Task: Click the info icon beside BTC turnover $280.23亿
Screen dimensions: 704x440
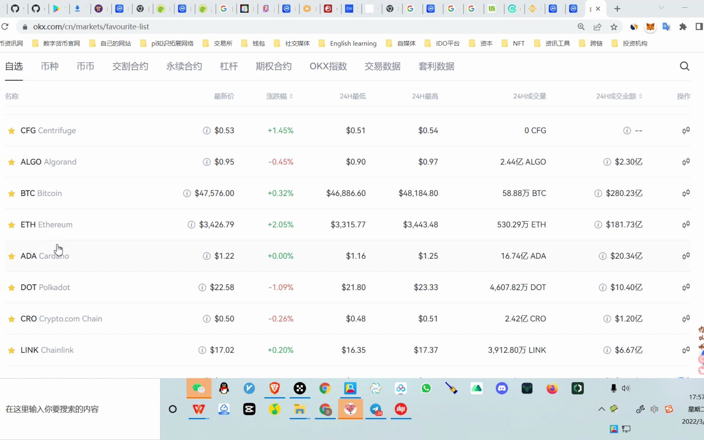Action: pyautogui.click(x=598, y=193)
